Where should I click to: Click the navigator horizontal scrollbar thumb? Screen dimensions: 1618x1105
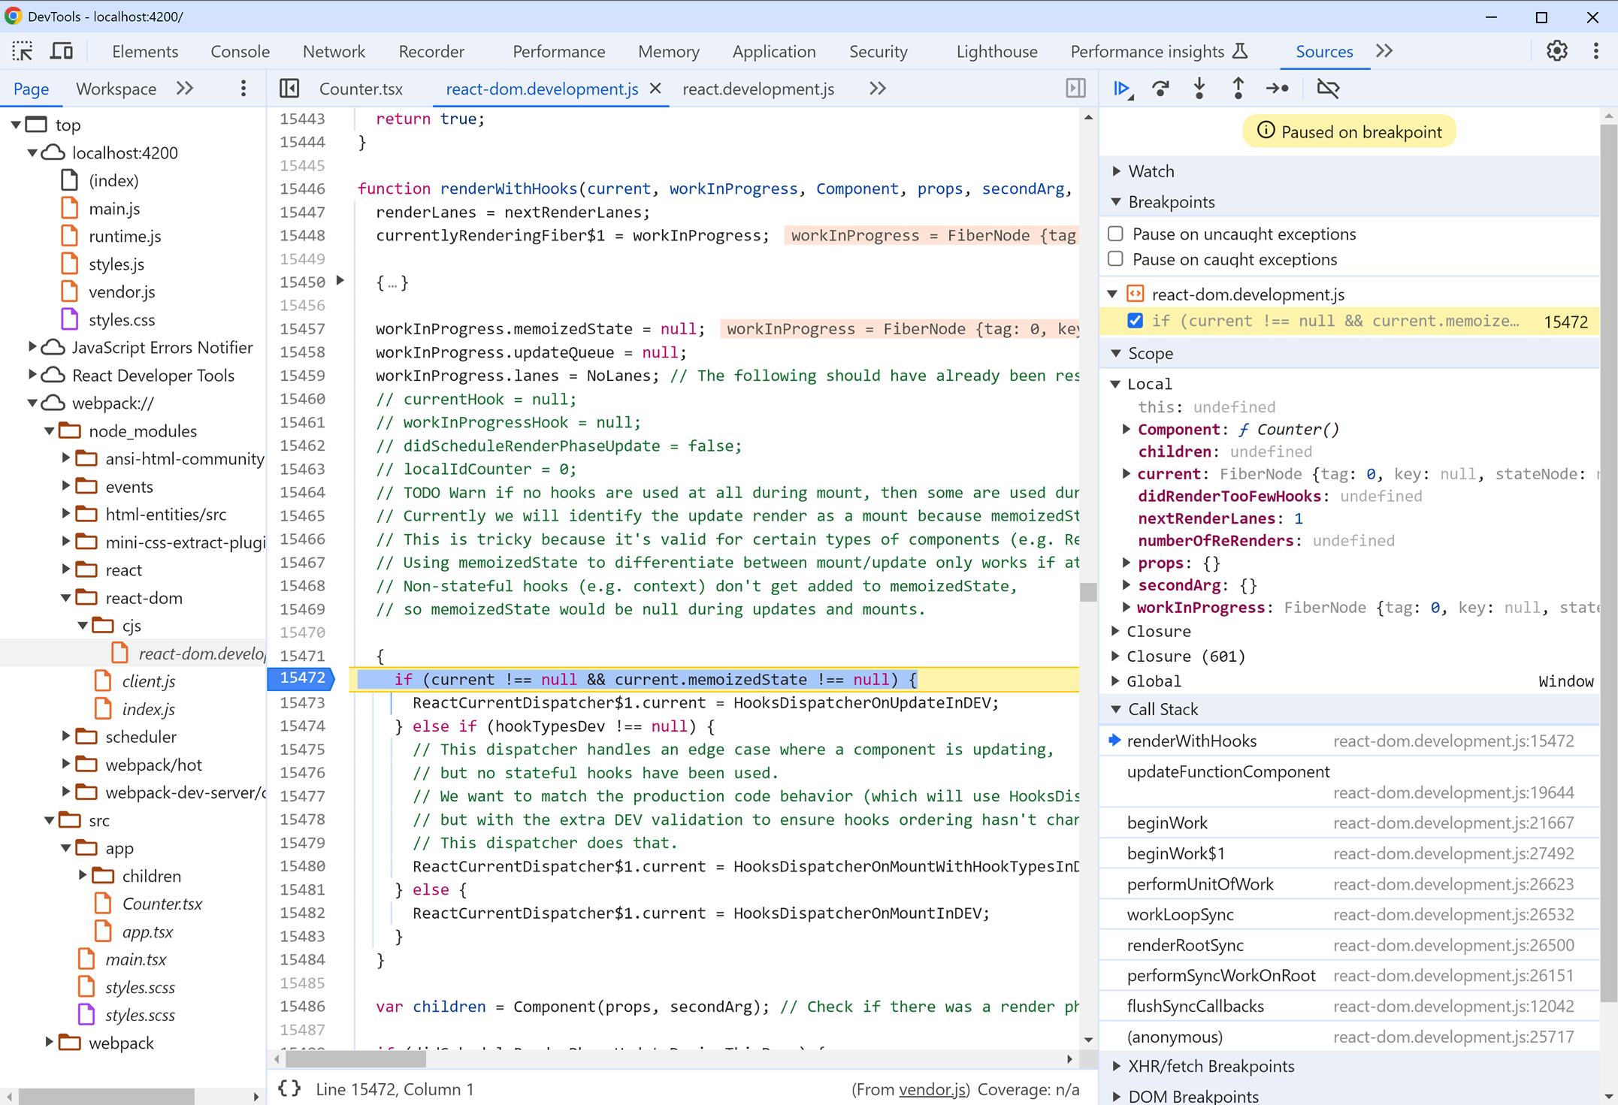(107, 1096)
